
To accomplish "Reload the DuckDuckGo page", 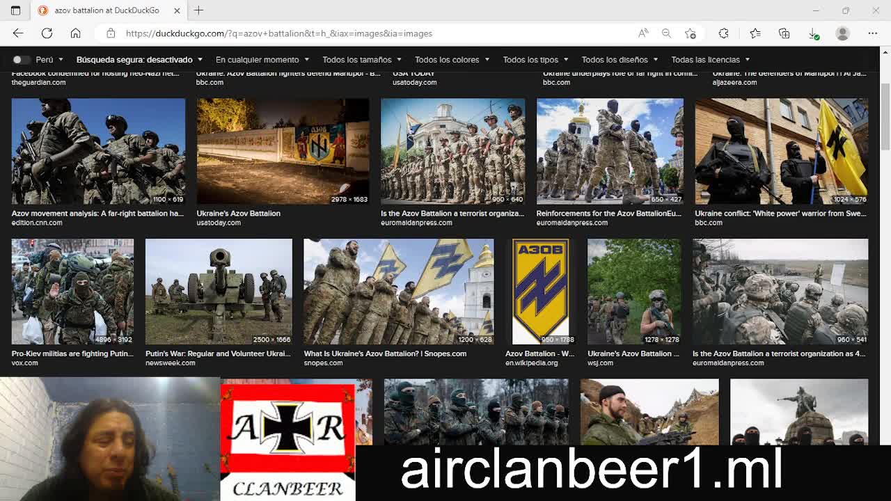I will 47,33.
